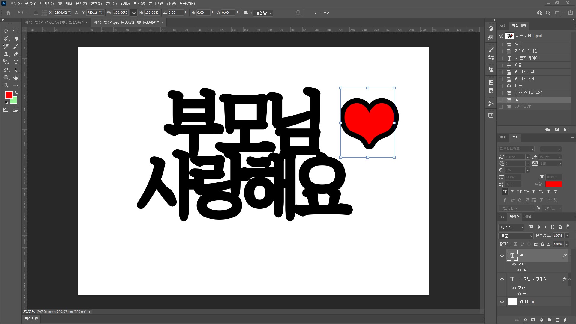Delete layer with trash icon in Layers panel
Viewport: 576px width, 324px height.
[565, 320]
